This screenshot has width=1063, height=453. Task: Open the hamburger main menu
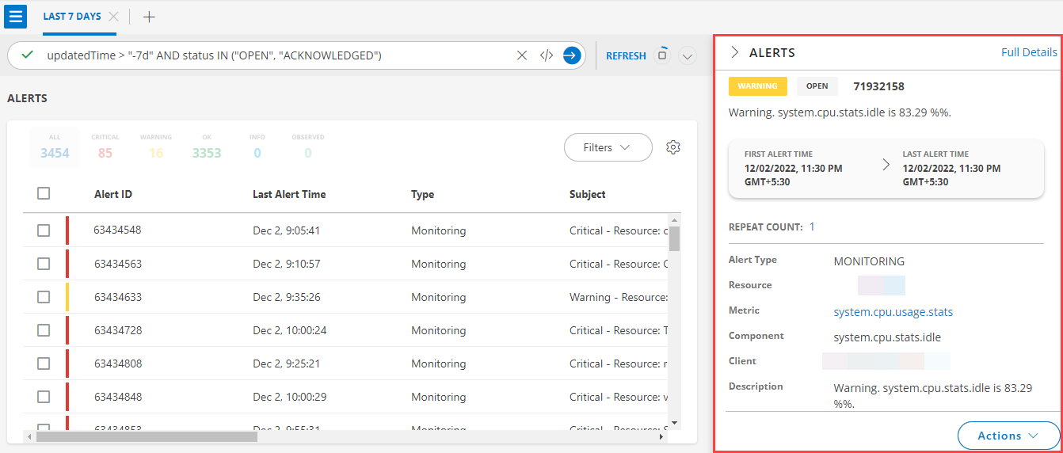click(x=16, y=16)
